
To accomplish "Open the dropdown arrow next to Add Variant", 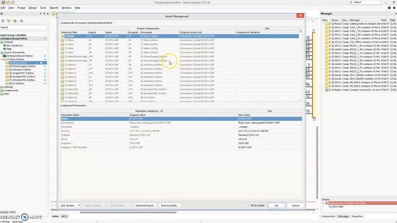I will (x=79, y=205).
